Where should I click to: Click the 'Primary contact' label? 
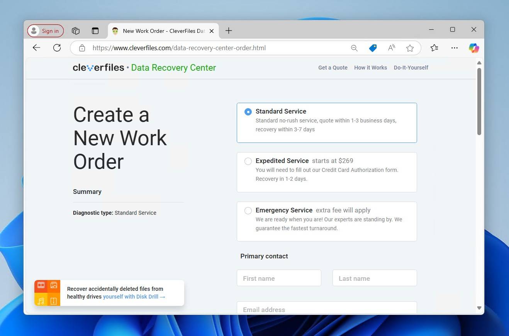coord(264,256)
